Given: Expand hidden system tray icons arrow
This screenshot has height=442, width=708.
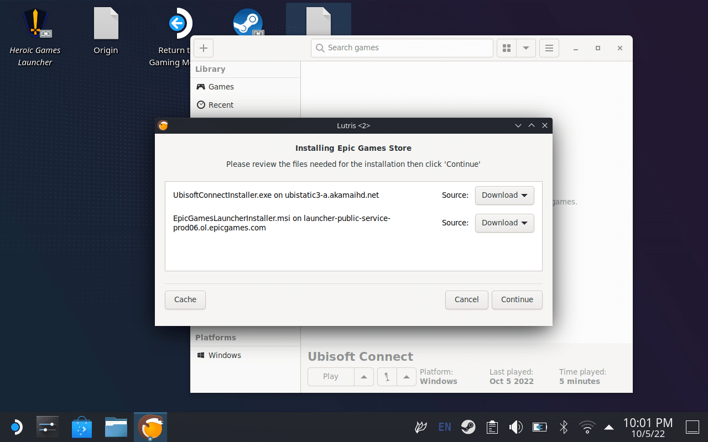Looking at the screenshot, I should pyautogui.click(x=609, y=427).
